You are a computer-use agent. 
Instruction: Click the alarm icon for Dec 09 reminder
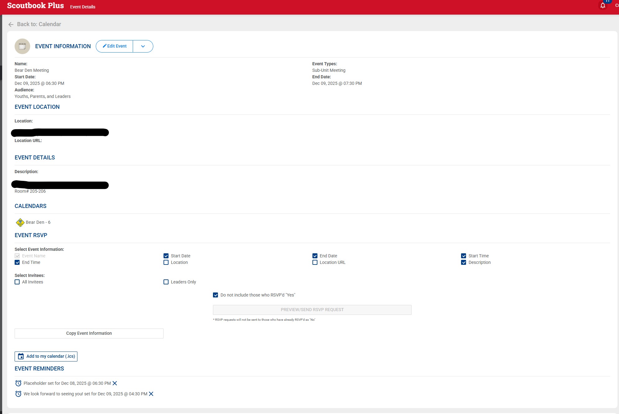(x=18, y=394)
